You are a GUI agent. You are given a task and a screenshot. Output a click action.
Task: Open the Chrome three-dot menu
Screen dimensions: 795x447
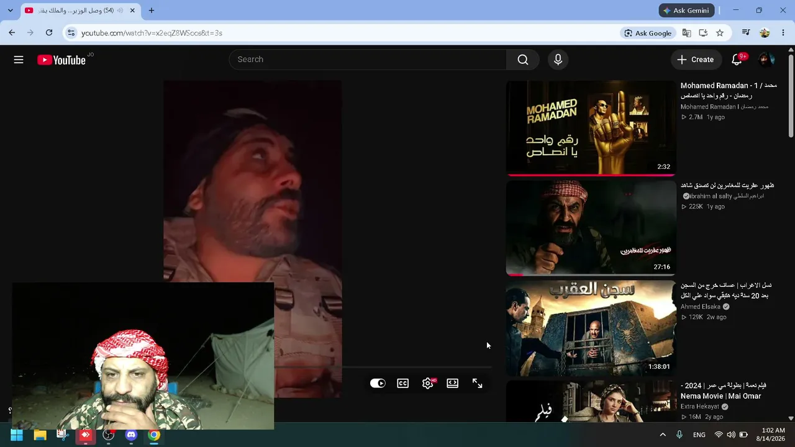[x=783, y=33]
